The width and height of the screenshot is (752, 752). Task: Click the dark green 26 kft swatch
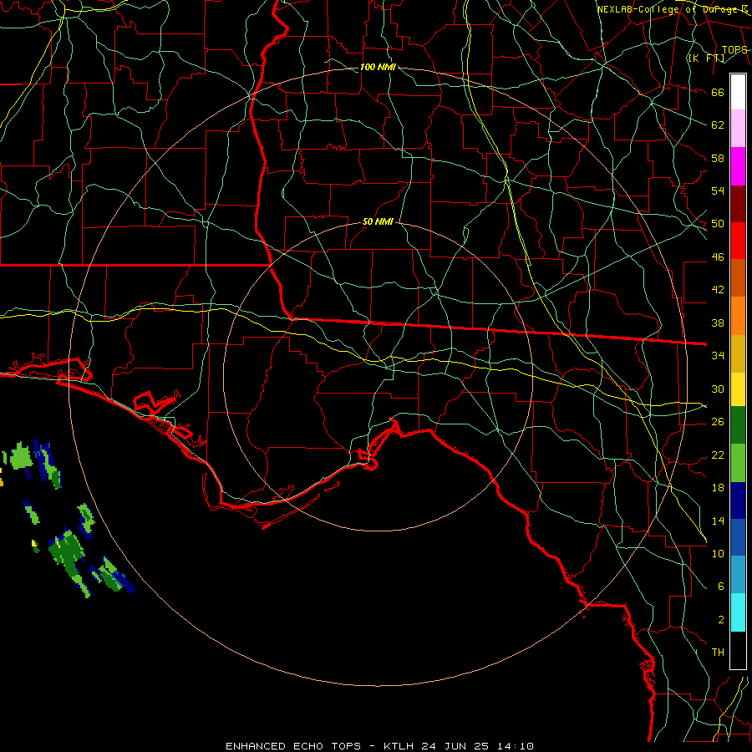[x=738, y=425]
